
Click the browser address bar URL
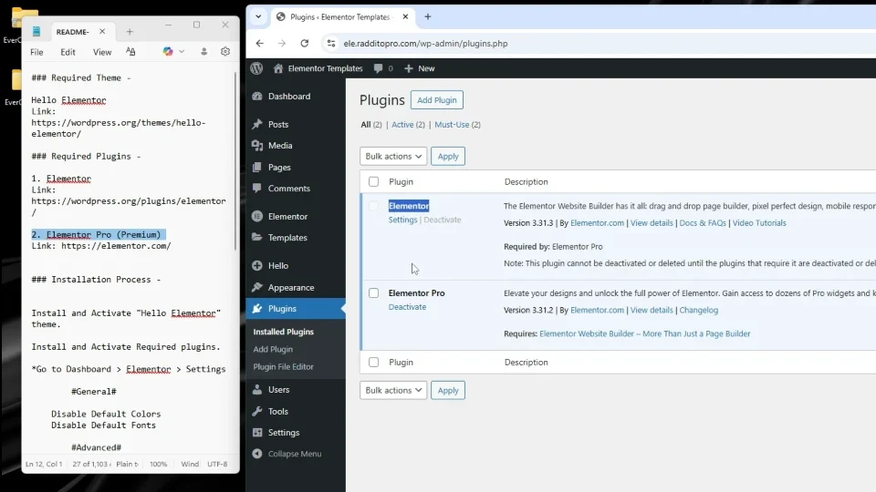click(x=426, y=43)
